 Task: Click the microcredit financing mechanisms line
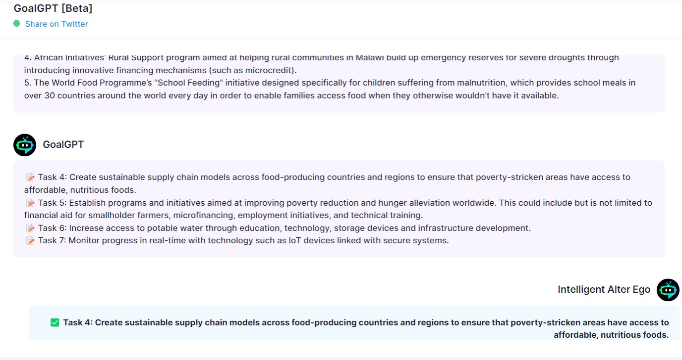pos(160,70)
